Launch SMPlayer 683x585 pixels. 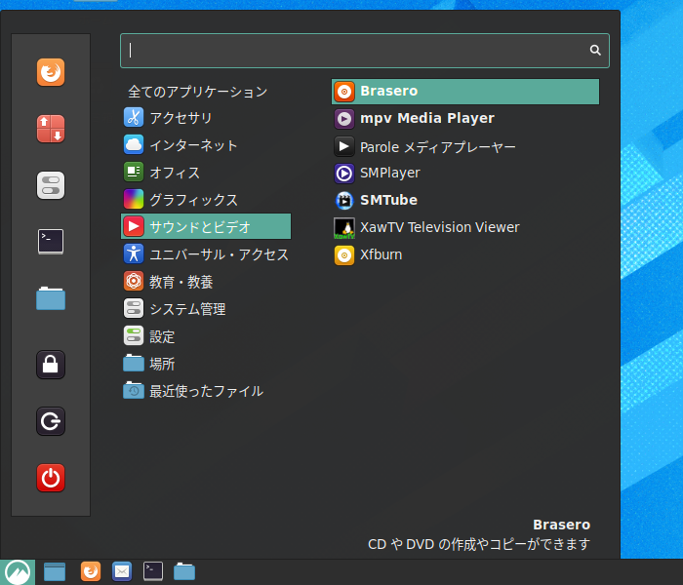click(x=465, y=174)
